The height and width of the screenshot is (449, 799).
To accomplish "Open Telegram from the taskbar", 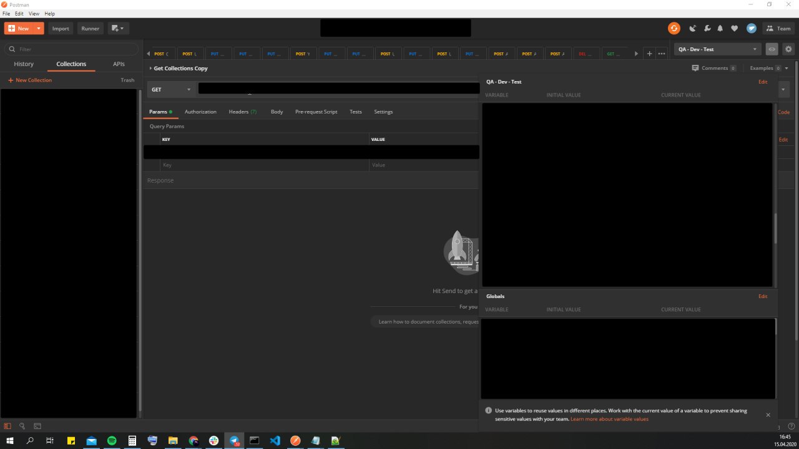I will tap(235, 440).
